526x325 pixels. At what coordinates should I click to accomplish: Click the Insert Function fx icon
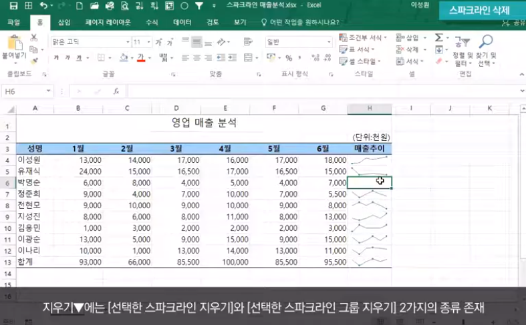coord(116,91)
